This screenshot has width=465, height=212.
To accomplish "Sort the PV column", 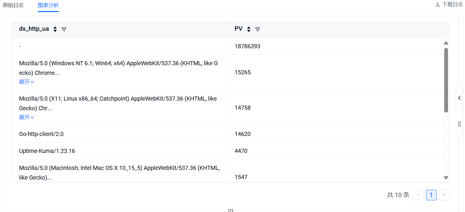I will pyautogui.click(x=248, y=29).
